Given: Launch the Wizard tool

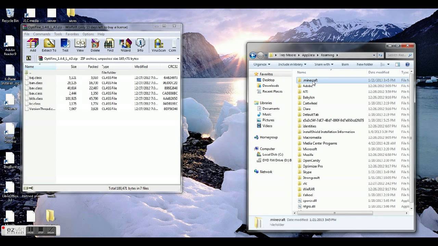Looking at the screenshot, I should [x=125, y=45].
